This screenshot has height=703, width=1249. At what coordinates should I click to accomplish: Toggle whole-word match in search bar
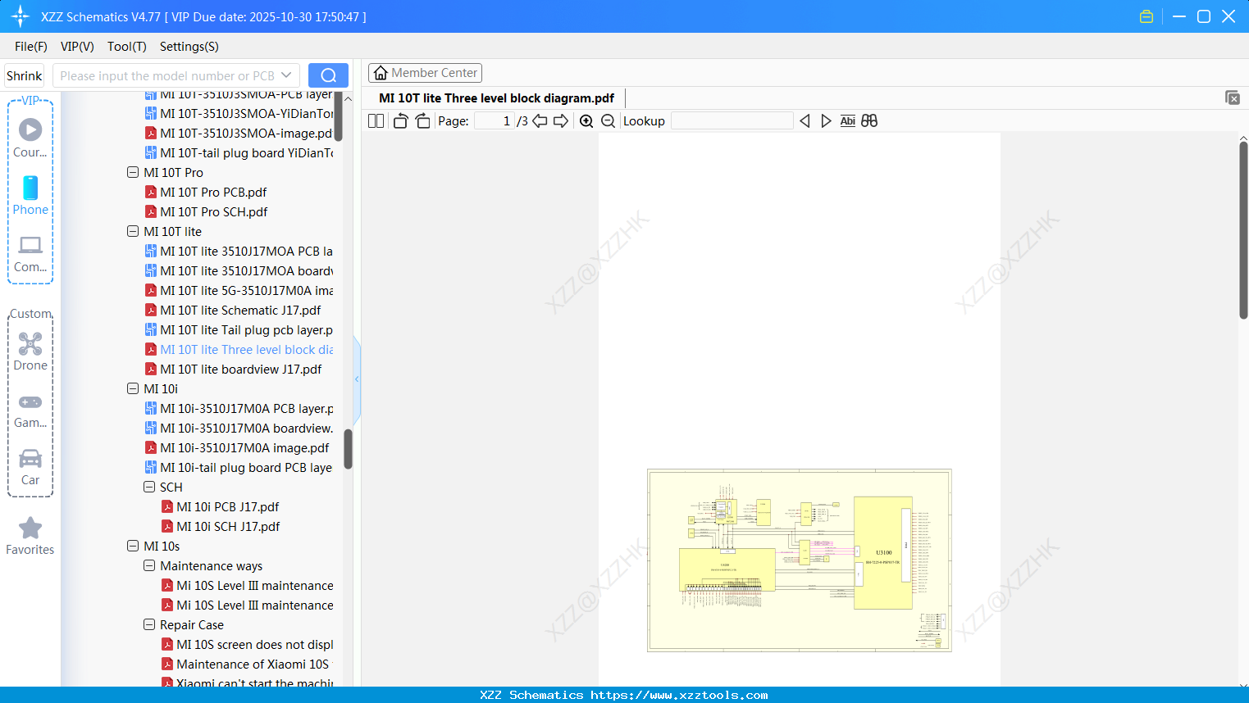coord(868,120)
